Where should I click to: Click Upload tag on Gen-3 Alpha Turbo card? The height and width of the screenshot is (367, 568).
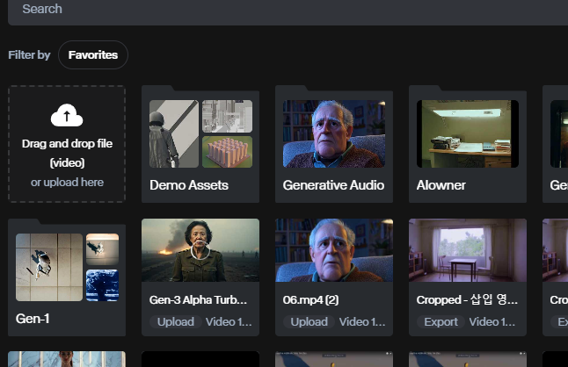(x=176, y=322)
